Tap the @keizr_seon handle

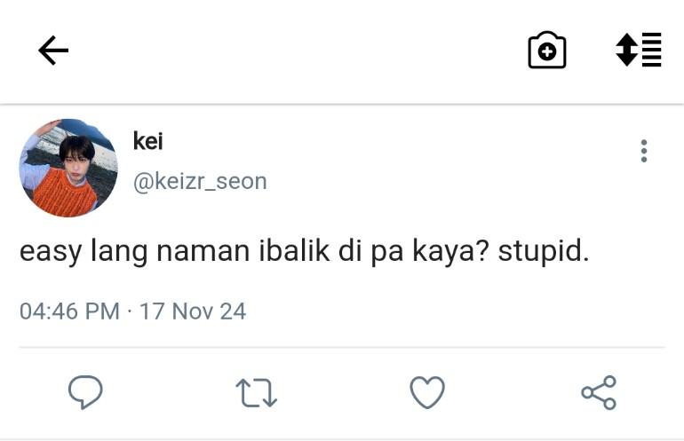[200, 181]
